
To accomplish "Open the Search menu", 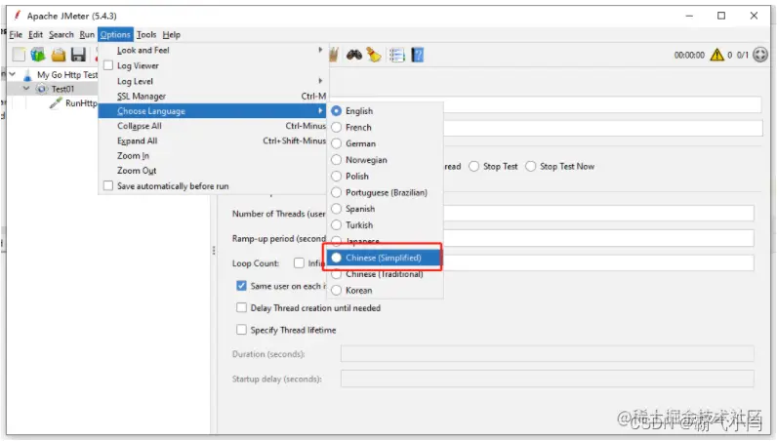I will pyautogui.click(x=61, y=35).
